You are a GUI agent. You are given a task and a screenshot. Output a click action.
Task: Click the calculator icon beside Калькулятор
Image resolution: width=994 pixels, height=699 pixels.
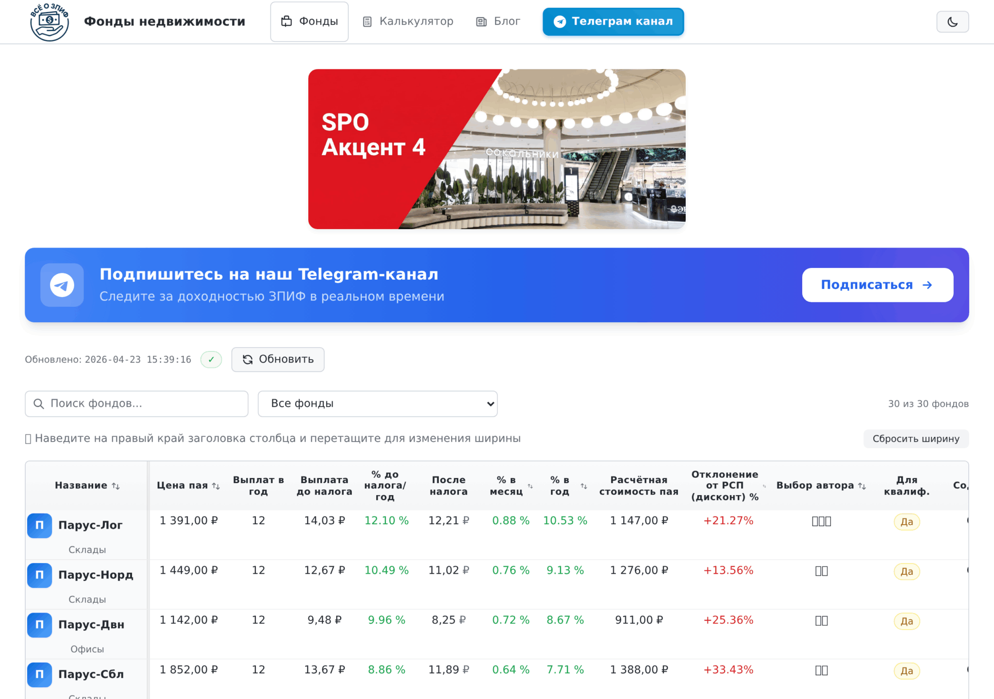(367, 22)
